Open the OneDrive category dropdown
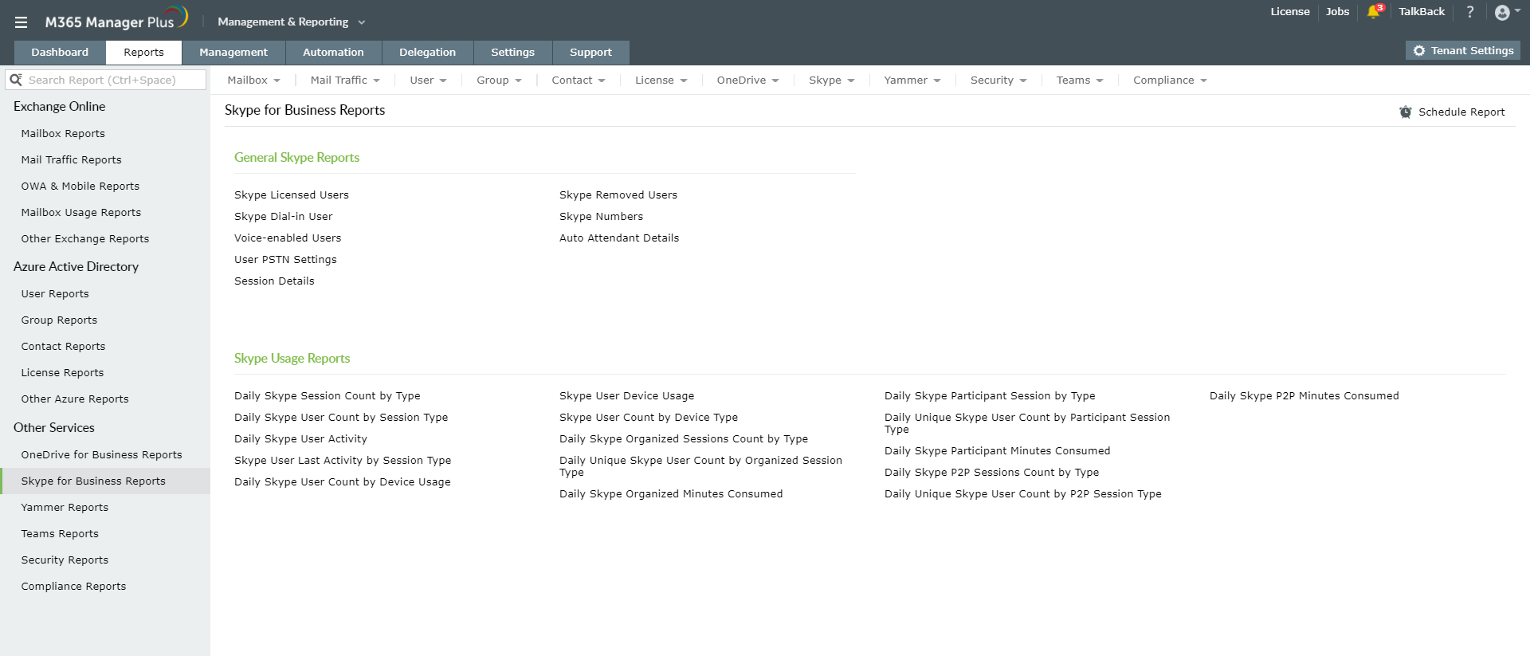Screen dimensions: 1530x656 [x=747, y=81]
